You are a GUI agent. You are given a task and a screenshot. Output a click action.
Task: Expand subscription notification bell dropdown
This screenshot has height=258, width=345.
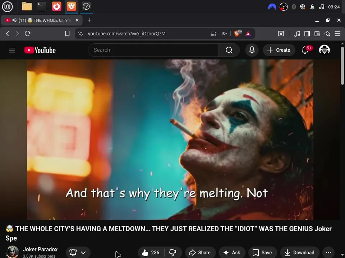(78, 253)
